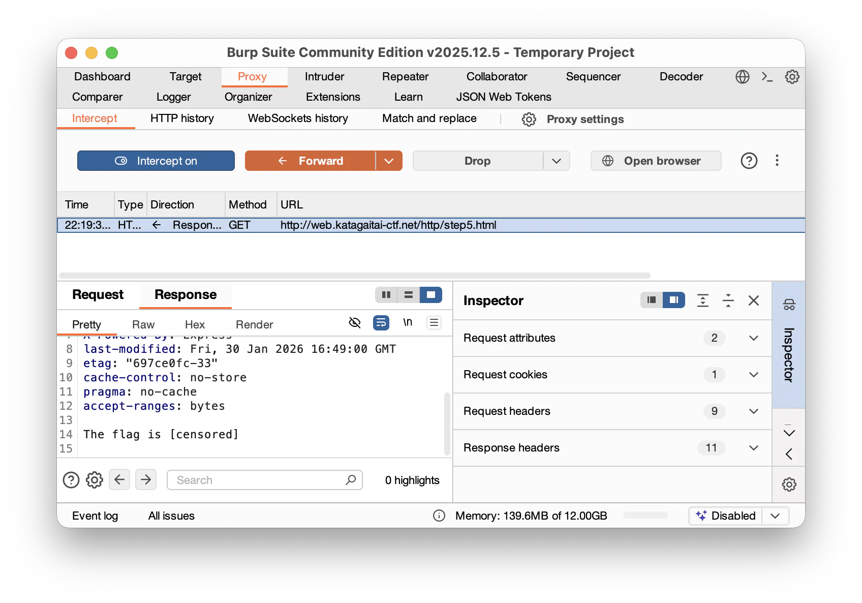Select the Render view tab
The width and height of the screenshot is (862, 603).
(x=254, y=324)
